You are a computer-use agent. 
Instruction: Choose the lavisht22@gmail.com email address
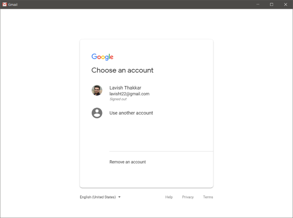(x=129, y=94)
